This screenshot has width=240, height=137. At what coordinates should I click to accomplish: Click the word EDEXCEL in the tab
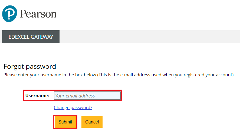click(19, 37)
